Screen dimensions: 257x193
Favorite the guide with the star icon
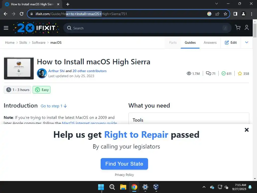coord(240,73)
